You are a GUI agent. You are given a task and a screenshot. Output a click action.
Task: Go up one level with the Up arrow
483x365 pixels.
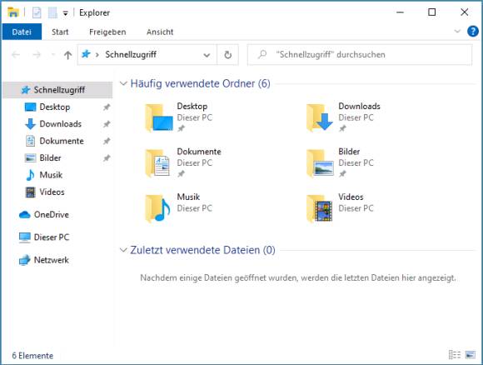pos(67,55)
